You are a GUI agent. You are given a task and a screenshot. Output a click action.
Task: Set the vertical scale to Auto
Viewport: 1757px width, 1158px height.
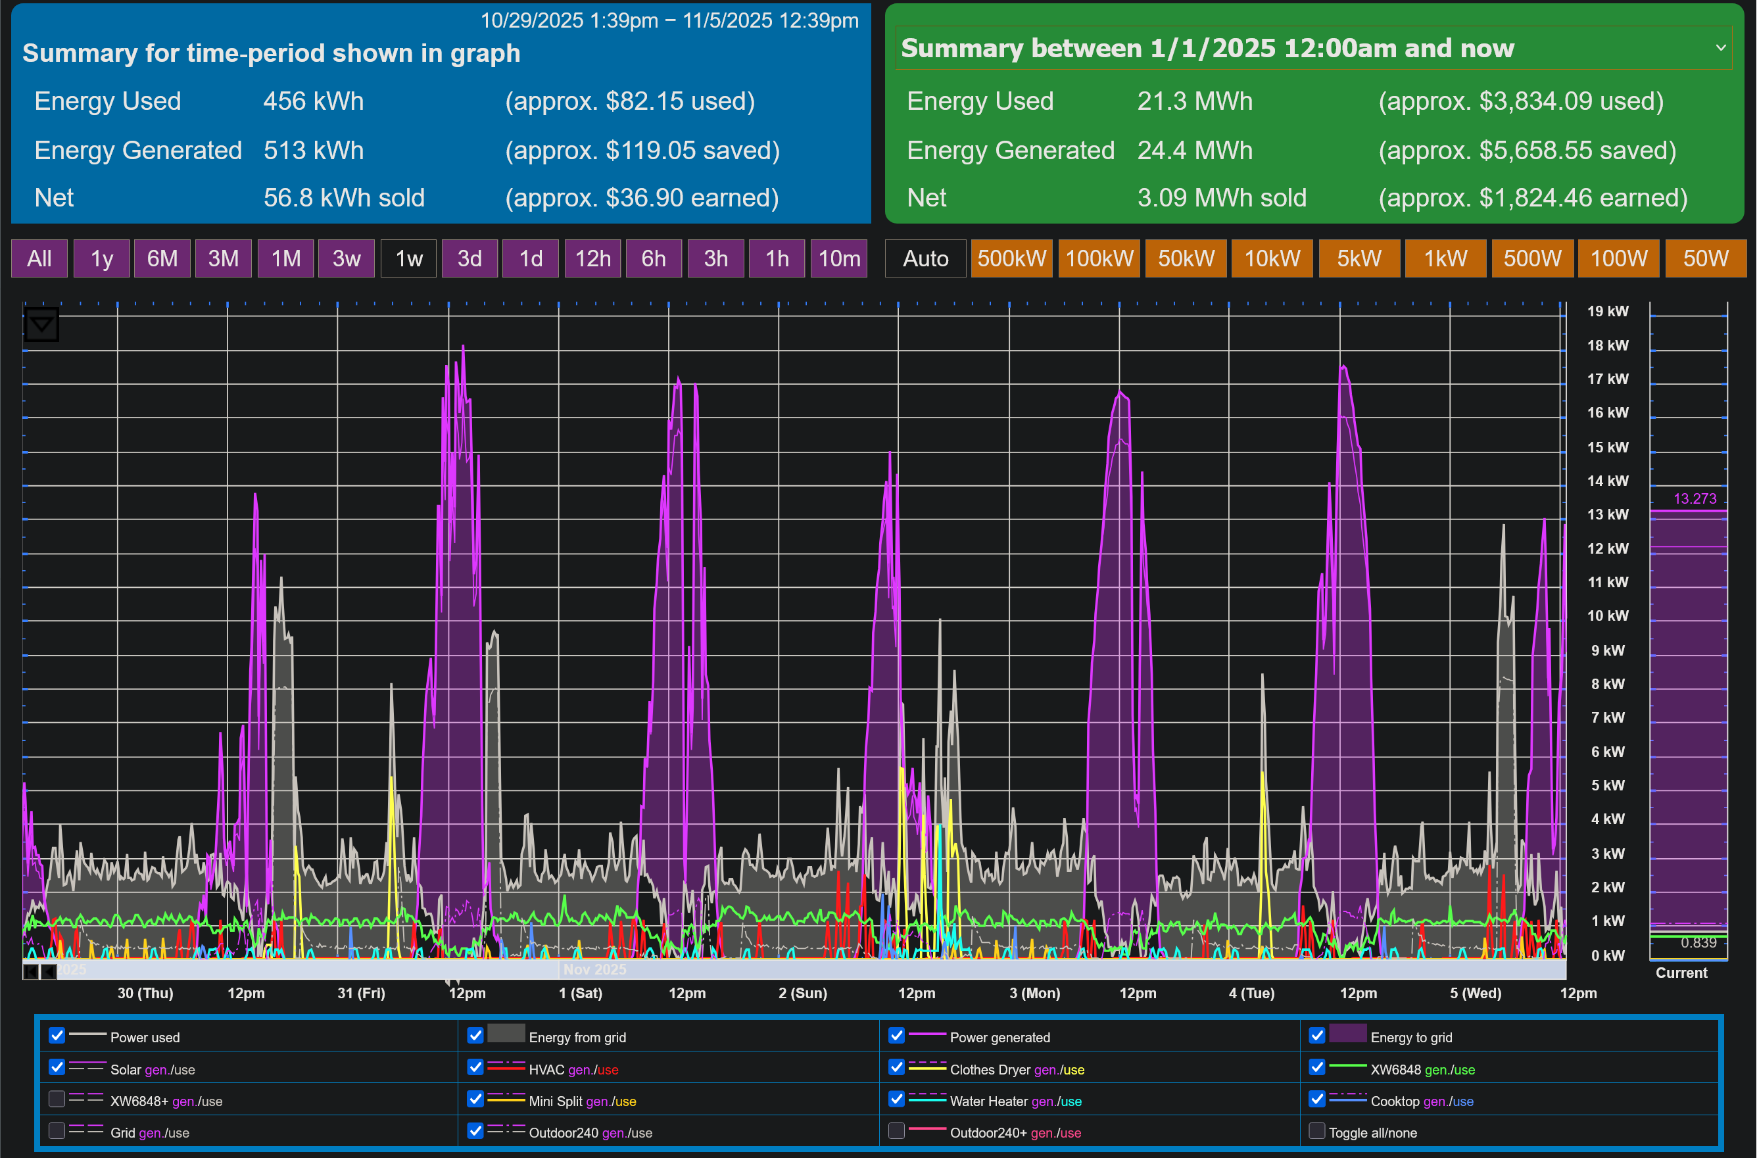pyautogui.click(x=925, y=258)
